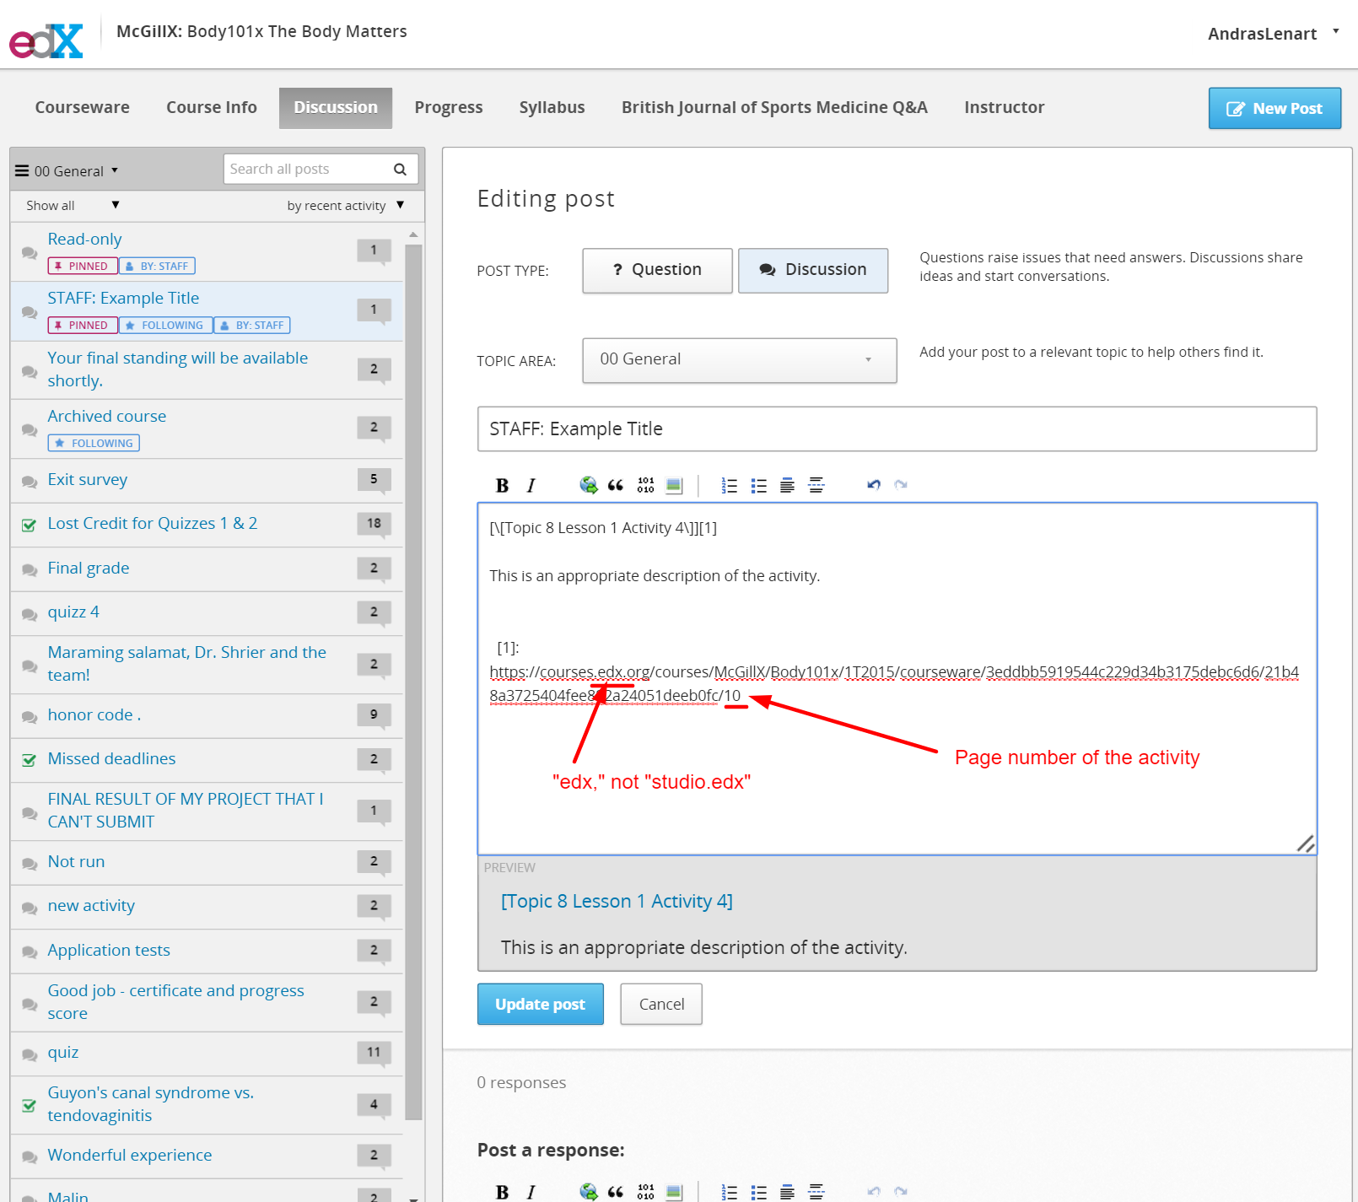Insert hyperlink with the globe icon
1358x1202 pixels.
(x=588, y=485)
